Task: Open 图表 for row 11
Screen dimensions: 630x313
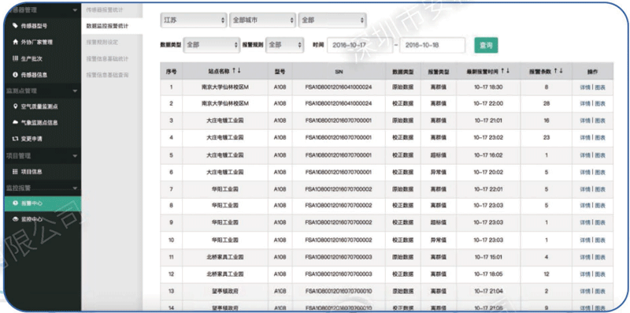Action: point(600,257)
